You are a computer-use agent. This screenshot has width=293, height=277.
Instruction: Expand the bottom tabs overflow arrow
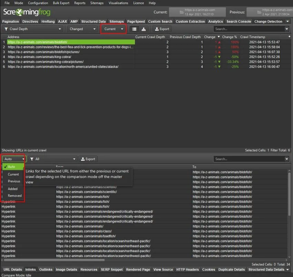(x=288, y=269)
